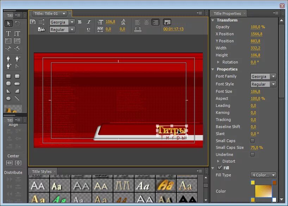Image resolution: width=288 pixels, height=206 pixels.
Task: Select the horizontal Type tool
Action: pos(8,33)
